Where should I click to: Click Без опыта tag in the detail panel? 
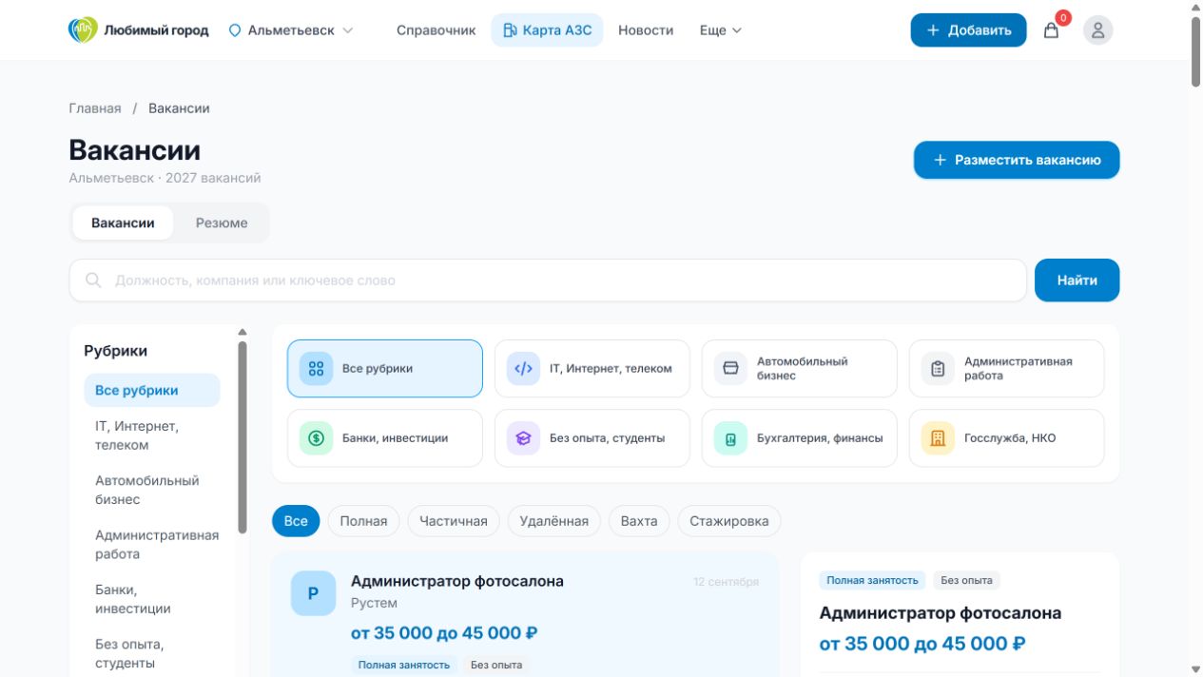tap(966, 580)
